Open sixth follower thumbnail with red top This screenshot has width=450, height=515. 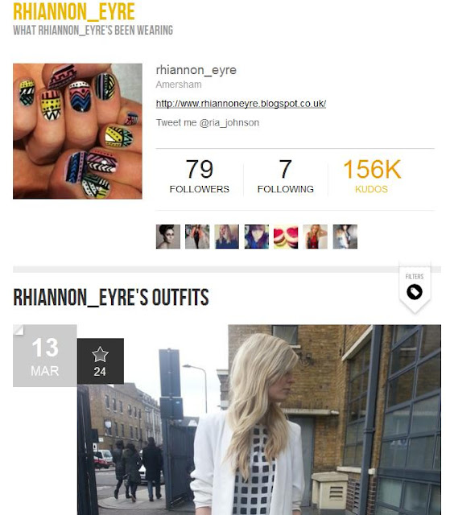[x=315, y=237]
